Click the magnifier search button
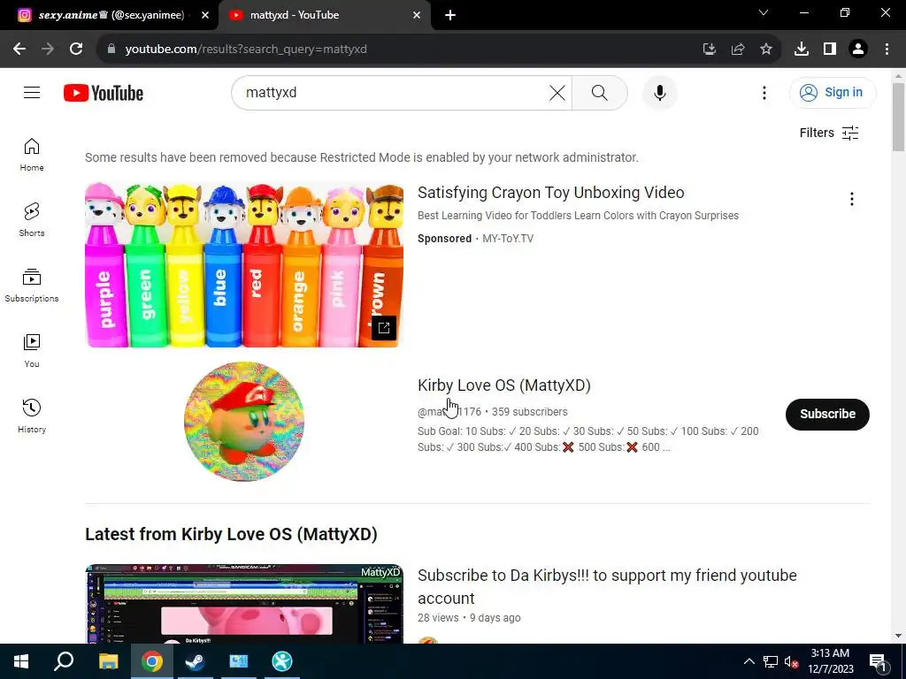Image resolution: width=906 pixels, height=679 pixels. tap(600, 92)
